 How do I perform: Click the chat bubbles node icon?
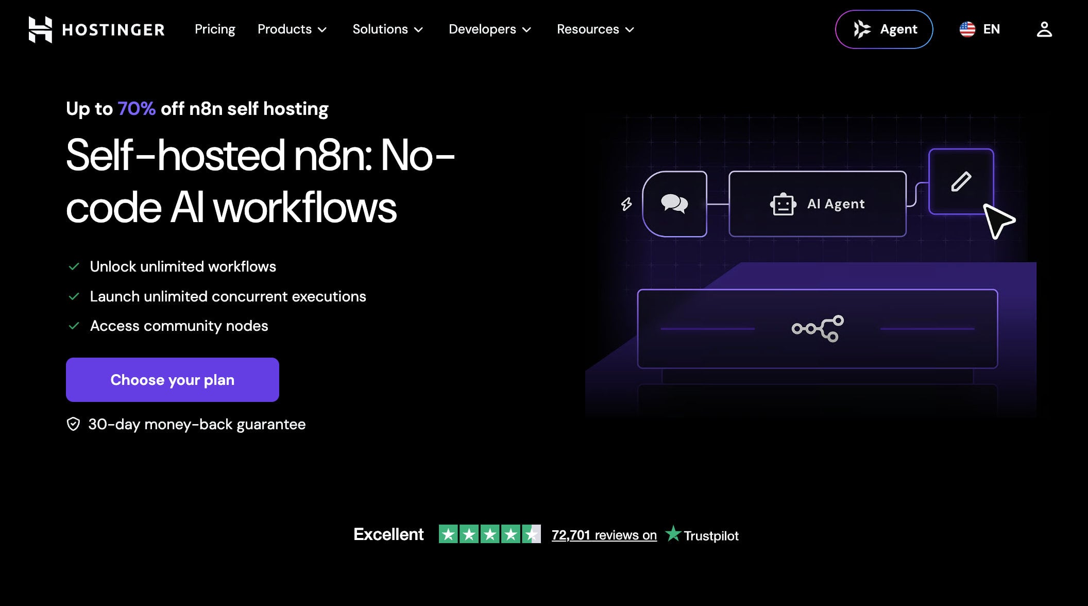pos(674,204)
